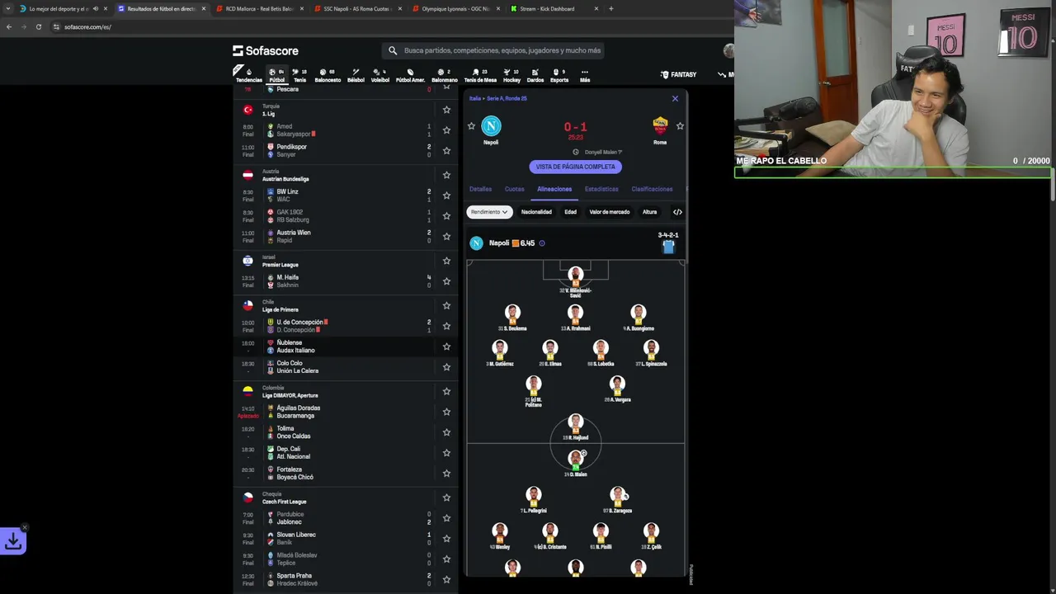Open the Béisbol sport category
The image size is (1056, 594).
coord(356,75)
